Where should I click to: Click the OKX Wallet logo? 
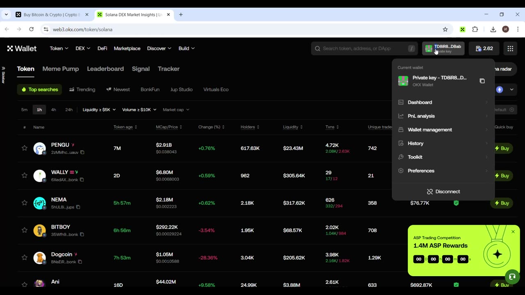(22, 48)
